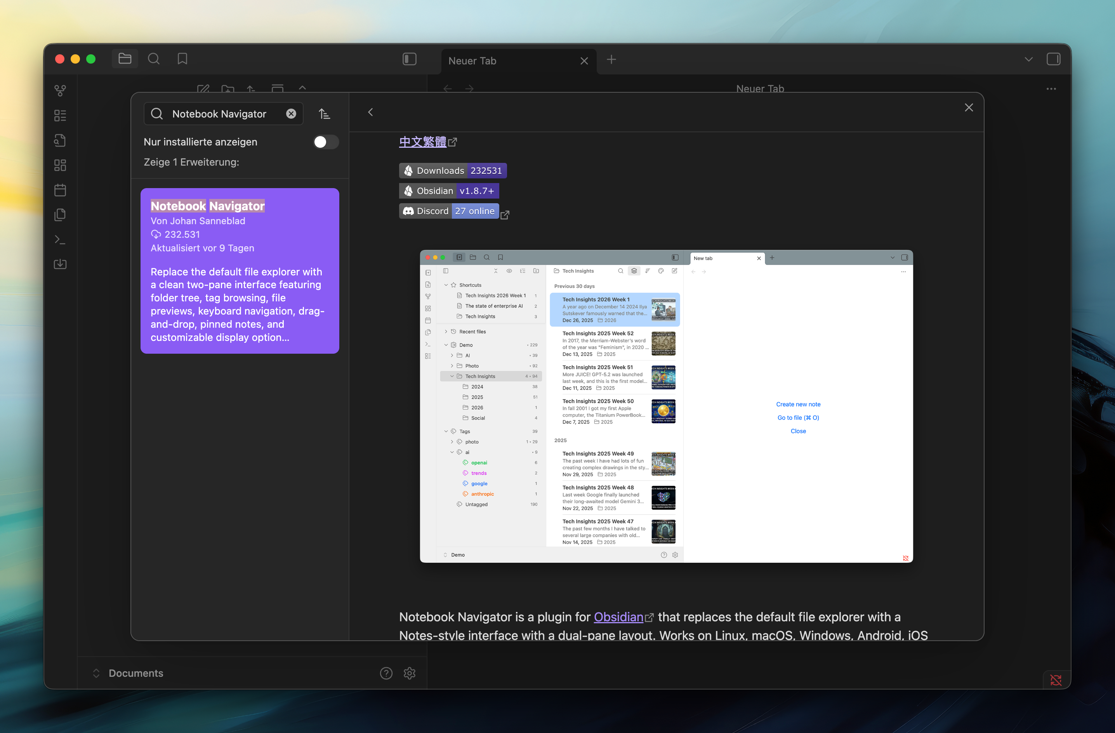This screenshot has height=733, width=1115.
Task: Open the calendar daily note icon
Action: point(60,190)
